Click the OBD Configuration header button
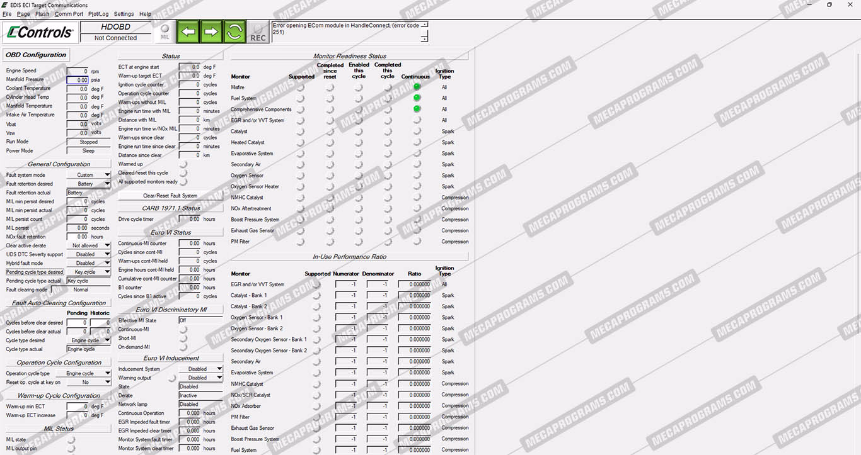 pyautogui.click(x=36, y=55)
